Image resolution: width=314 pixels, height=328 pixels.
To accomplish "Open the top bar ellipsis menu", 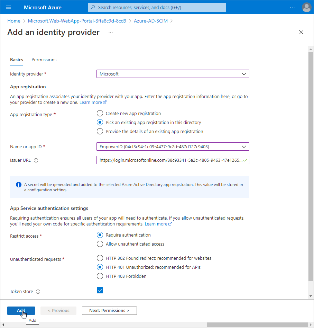I will pyautogui.click(x=293, y=7).
